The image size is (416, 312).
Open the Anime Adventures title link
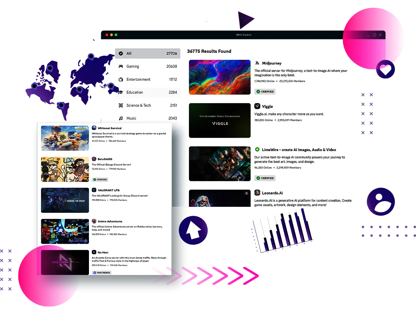tap(110, 221)
